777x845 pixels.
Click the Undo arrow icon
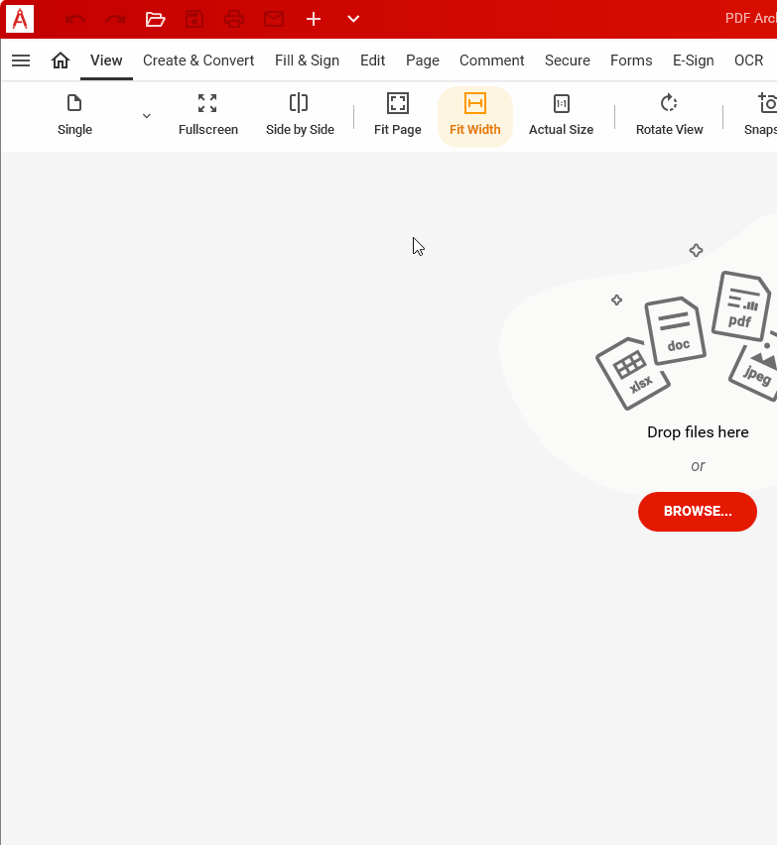click(x=75, y=20)
